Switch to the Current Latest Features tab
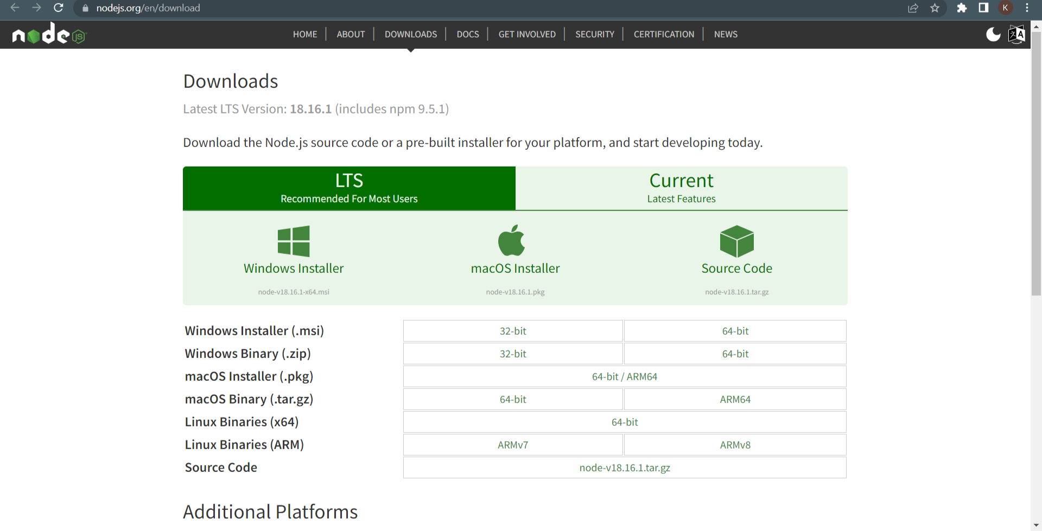Screen dimensions: 1042x531 point(682,188)
